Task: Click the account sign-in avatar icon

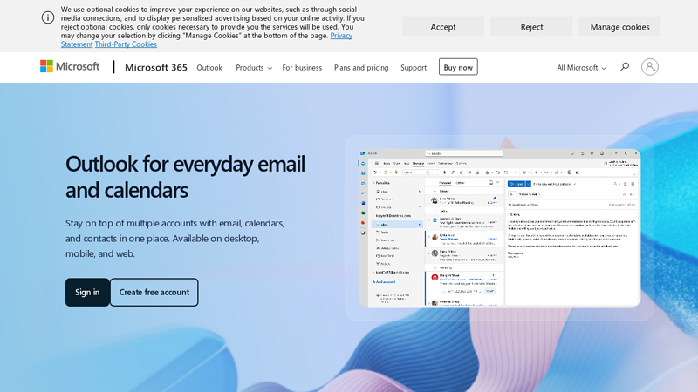Action: [x=649, y=67]
